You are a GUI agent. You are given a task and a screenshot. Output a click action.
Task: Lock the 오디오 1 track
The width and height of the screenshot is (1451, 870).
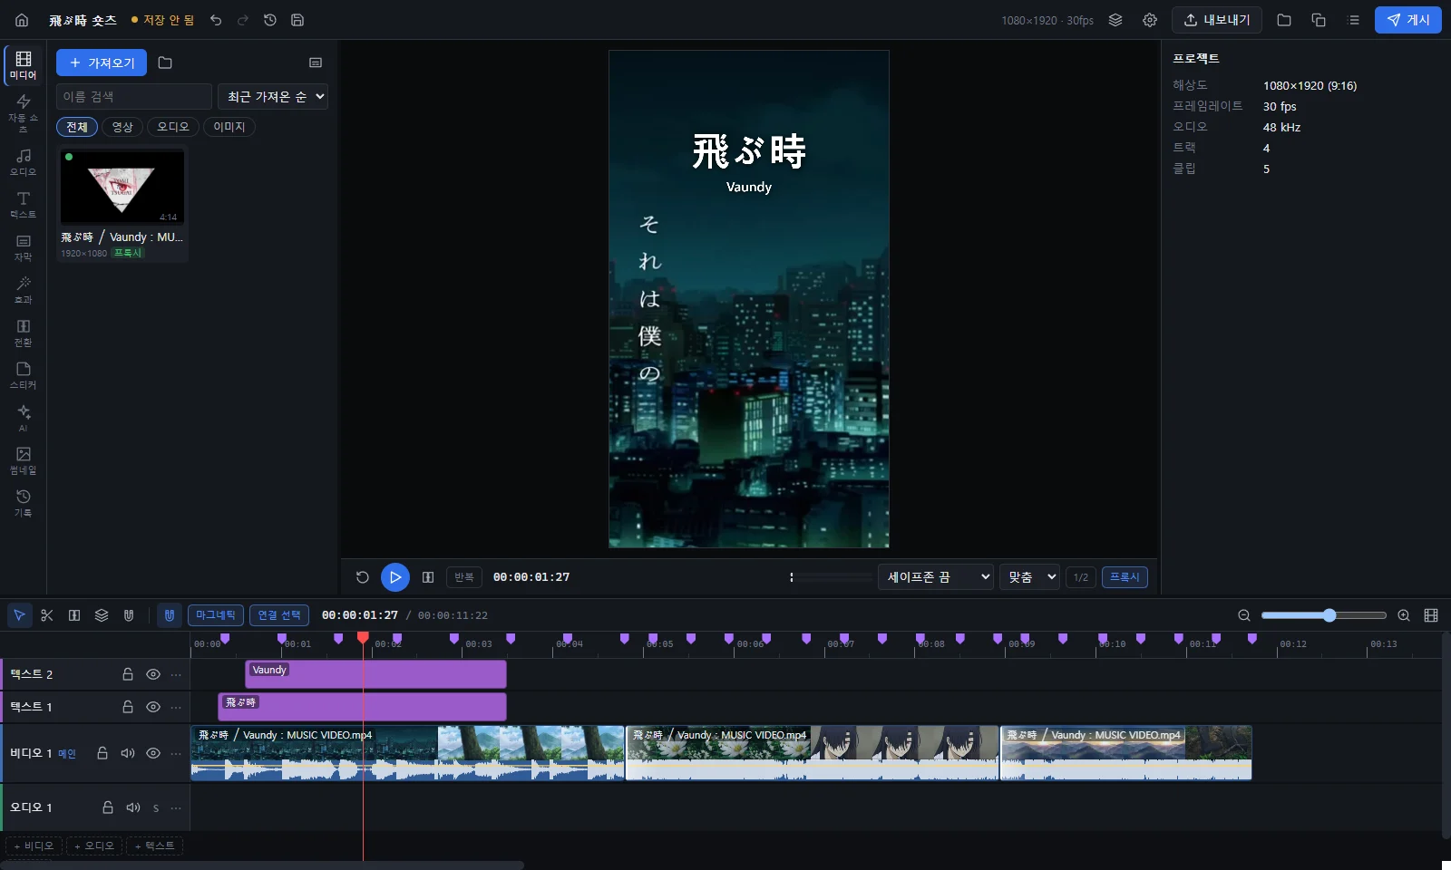[108, 807]
